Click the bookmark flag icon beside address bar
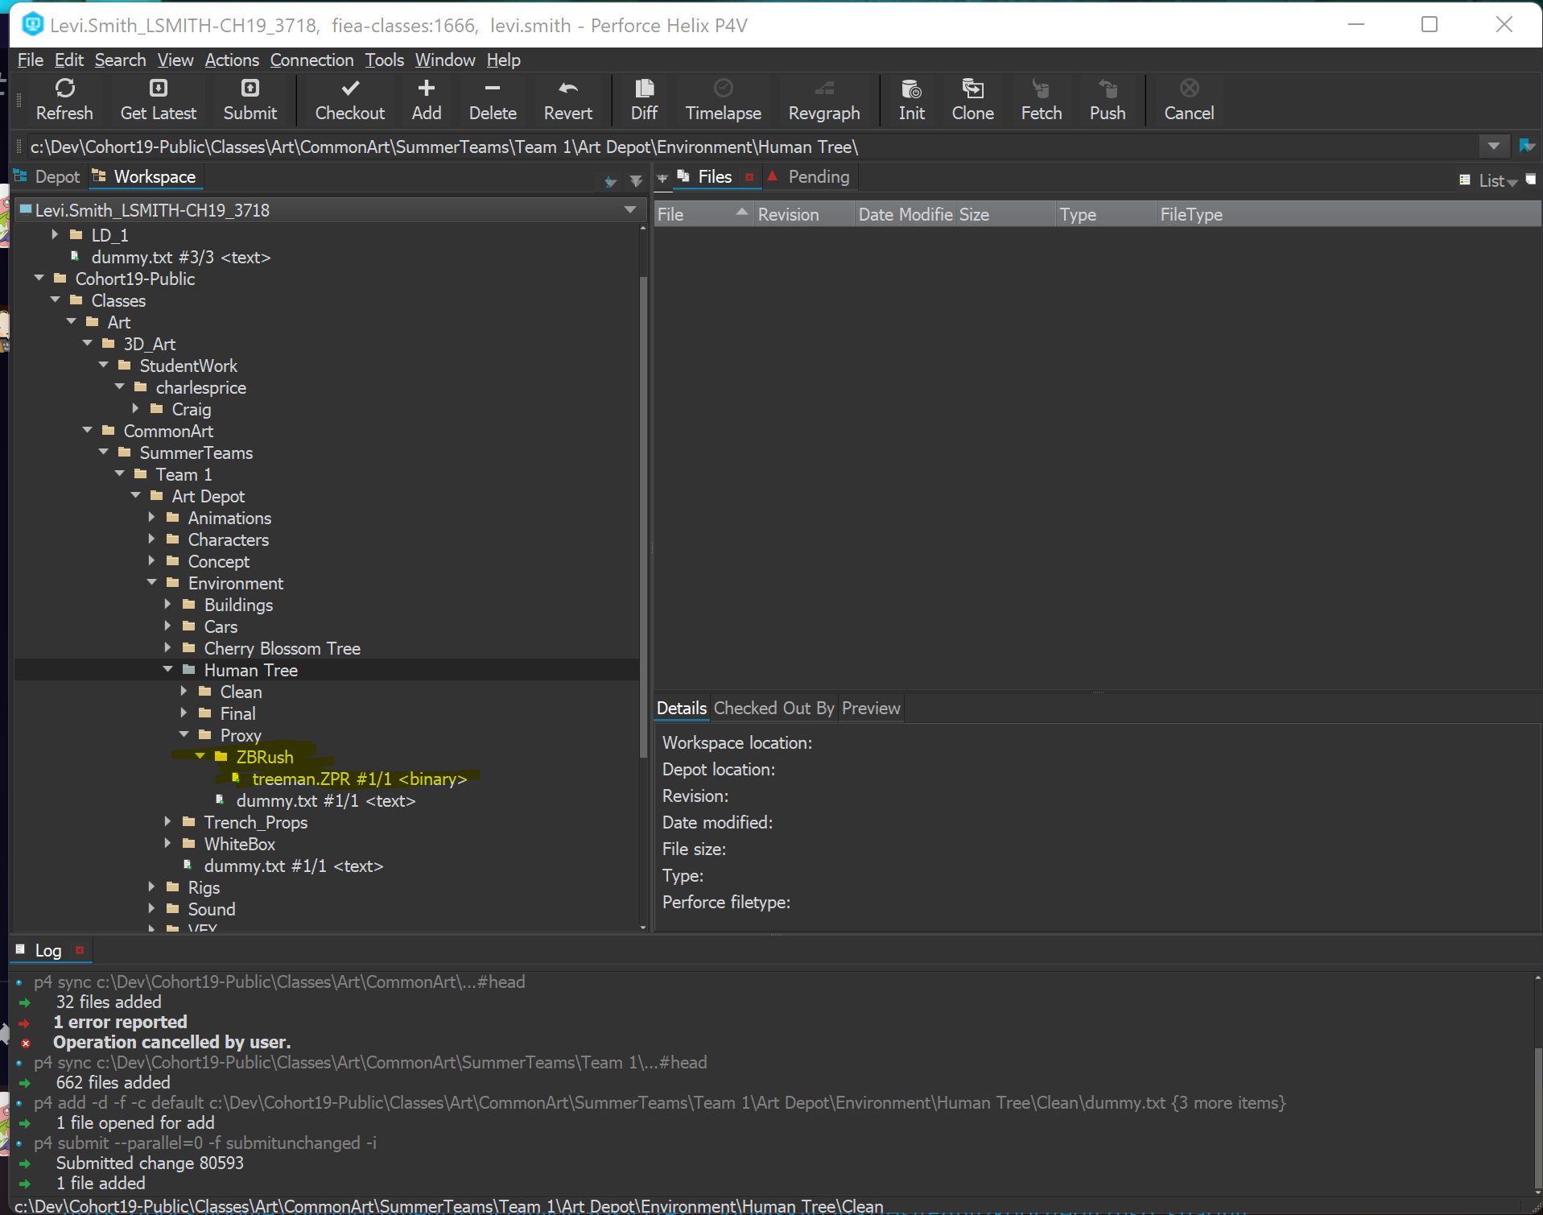The height and width of the screenshot is (1215, 1543). [x=1526, y=146]
